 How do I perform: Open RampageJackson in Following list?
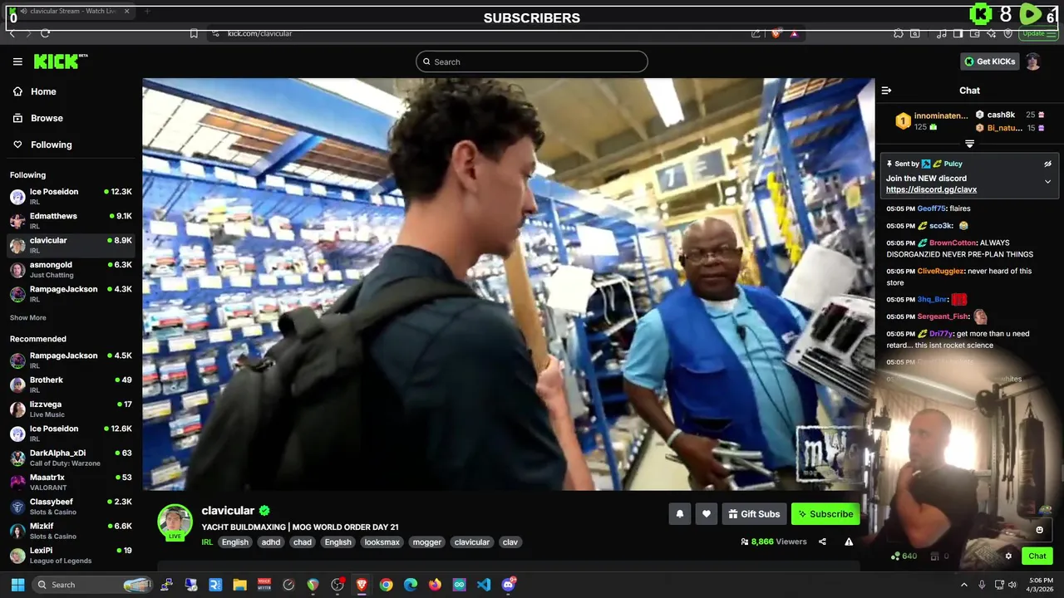click(71, 294)
